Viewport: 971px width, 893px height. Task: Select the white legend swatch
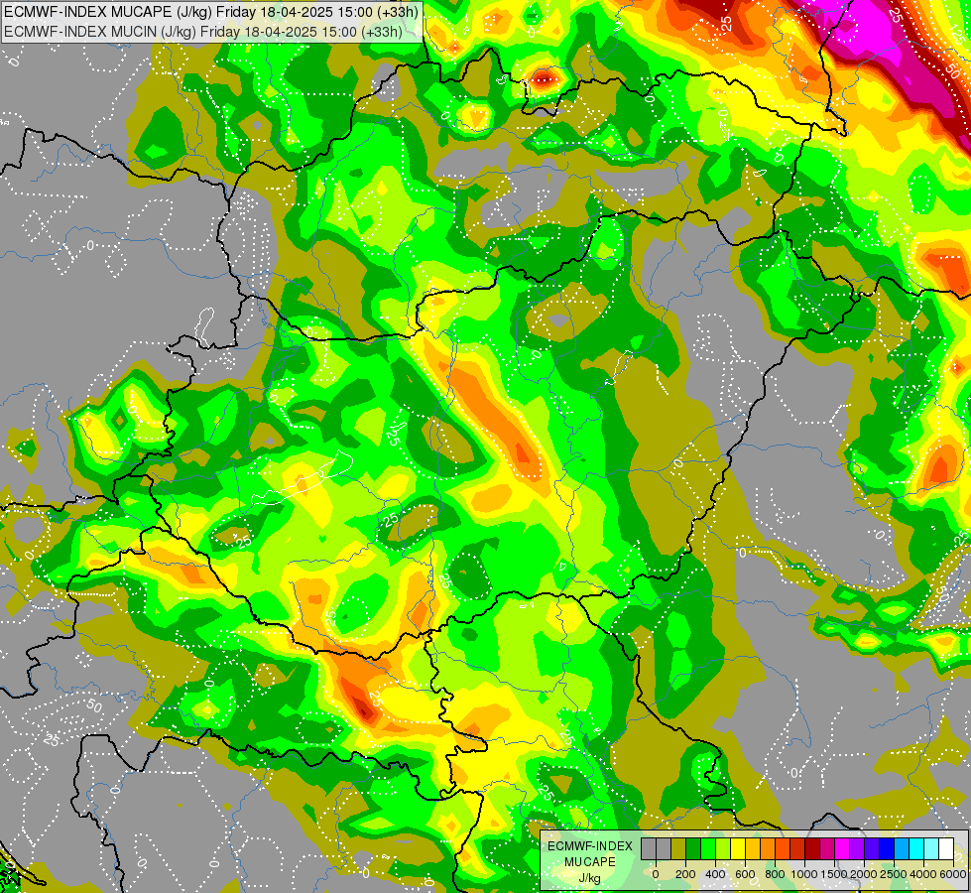[x=947, y=849]
